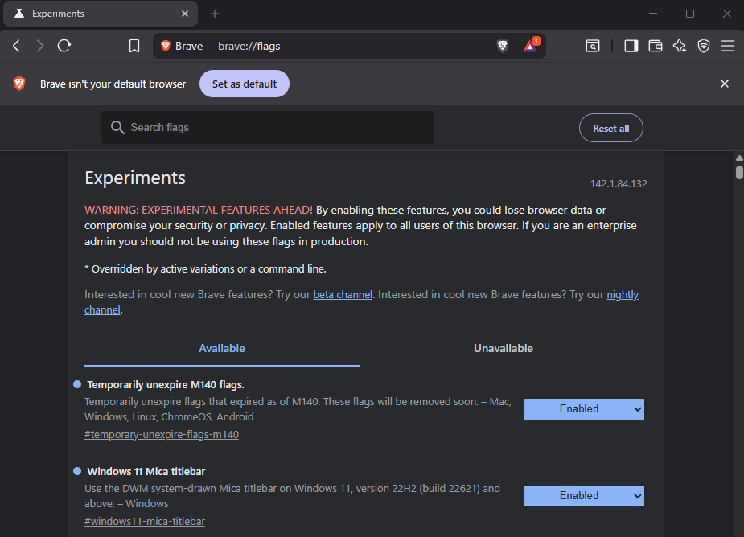Open Brave Rewards triangle icon

pyautogui.click(x=531, y=46)
